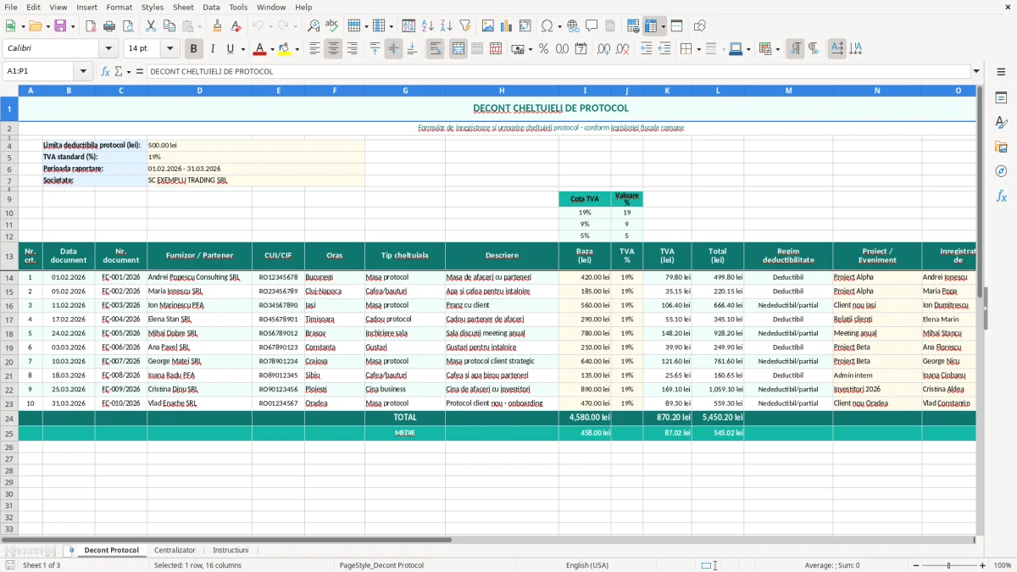Toggle Print Preview icon
The width and height of the screenshot is (1017, 572).
coord(128,26)
